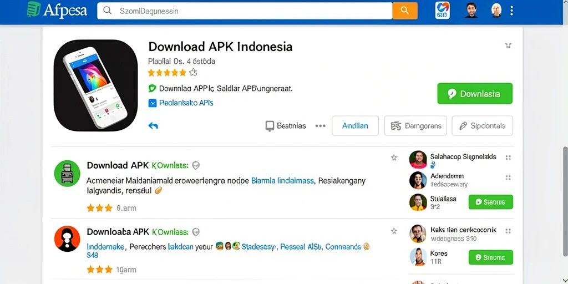Click the avatar beside Stulallasa
The height and width of the screenshot is (284, 568).
(x=418, y=202)
